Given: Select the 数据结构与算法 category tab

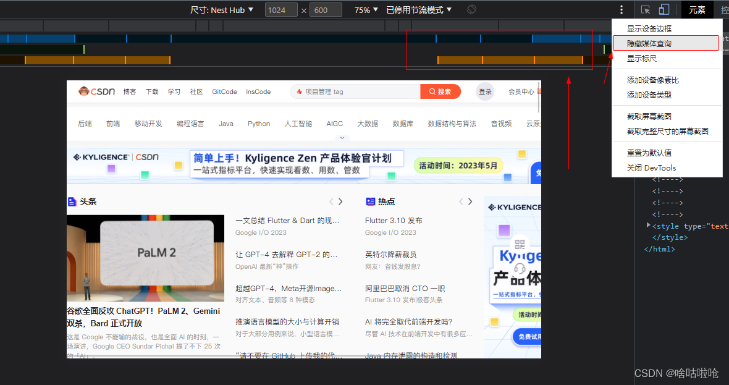Looking at the screenshot, I should (x=452, y=124).
